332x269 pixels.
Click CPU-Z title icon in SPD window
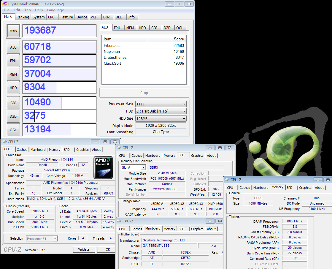(x=119, y=148)
